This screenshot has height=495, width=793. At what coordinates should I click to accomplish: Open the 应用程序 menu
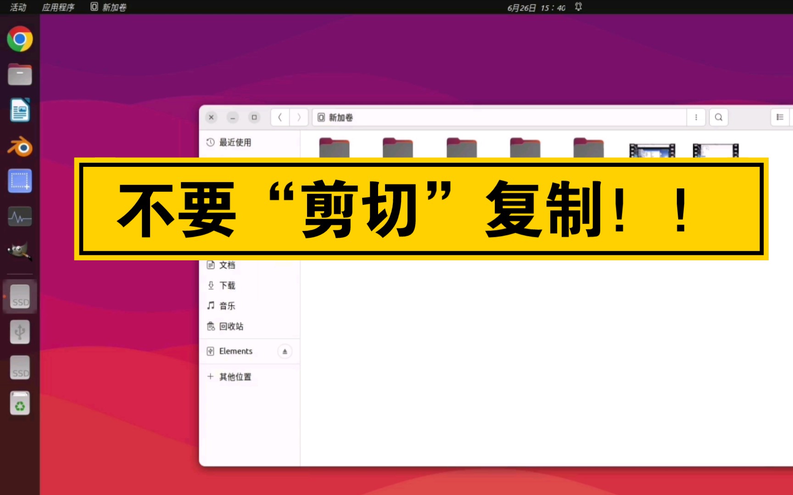(58, 7)
